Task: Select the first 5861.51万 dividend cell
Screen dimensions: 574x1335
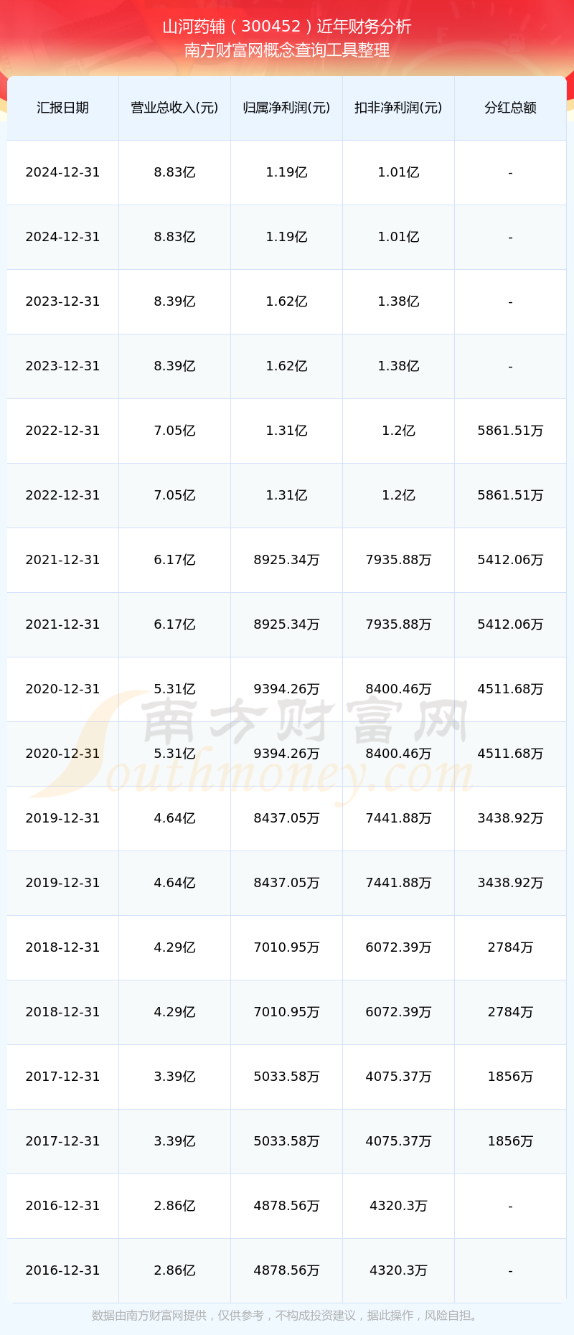Action: tap(510, 431)
